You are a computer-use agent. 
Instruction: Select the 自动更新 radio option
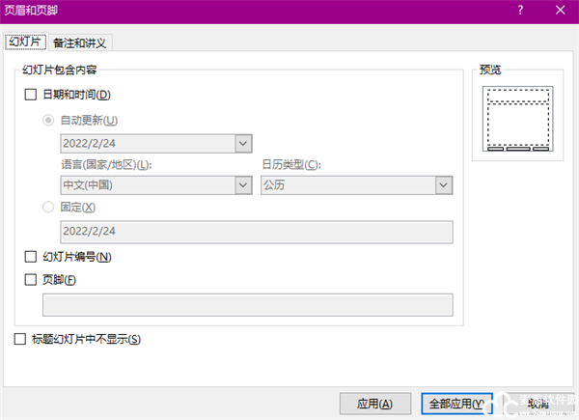point(48,120)
